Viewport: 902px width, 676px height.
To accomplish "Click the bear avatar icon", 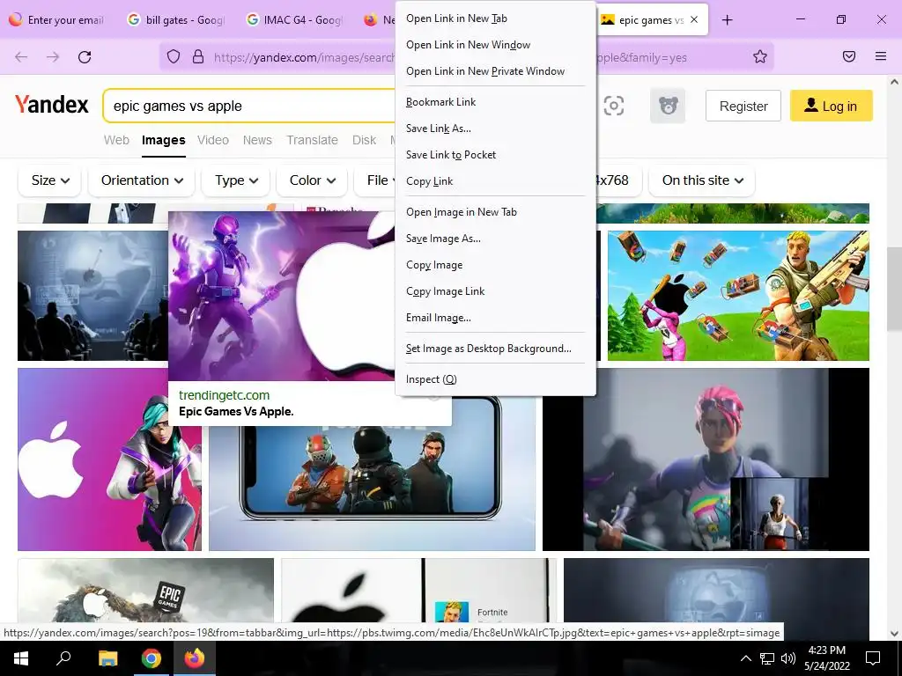I will point(668,106).
